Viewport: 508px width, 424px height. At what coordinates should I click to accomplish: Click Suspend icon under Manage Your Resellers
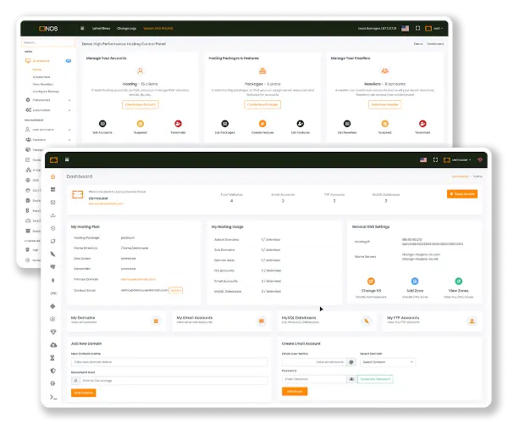tap(385, 124)
